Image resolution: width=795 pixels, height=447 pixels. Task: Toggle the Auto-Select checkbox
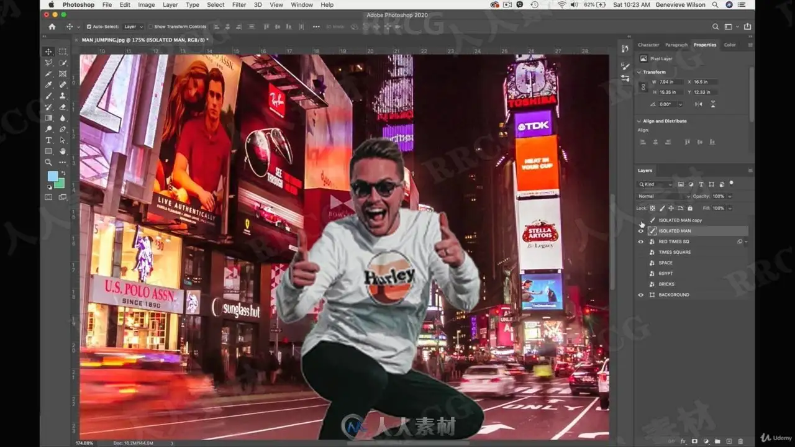point(89,27)
